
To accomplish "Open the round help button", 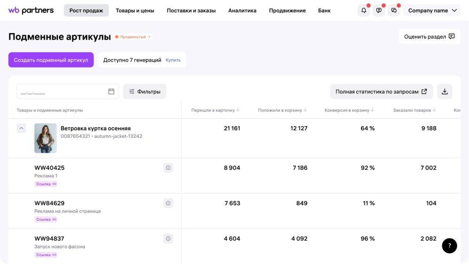I will click(x=449, y=246).
